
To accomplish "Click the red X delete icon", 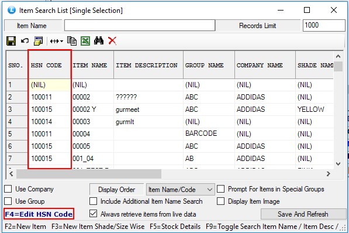I will [x=112, y=41].
